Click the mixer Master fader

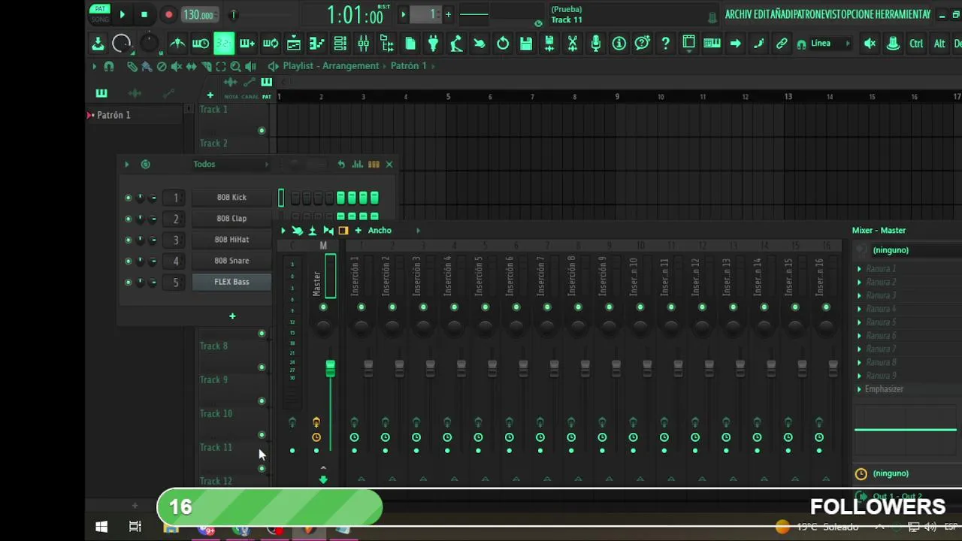(x=330, y=368)
